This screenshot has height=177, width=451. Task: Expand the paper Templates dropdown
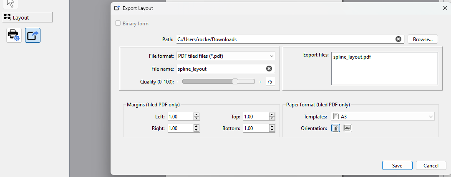[x=383, y=117]
